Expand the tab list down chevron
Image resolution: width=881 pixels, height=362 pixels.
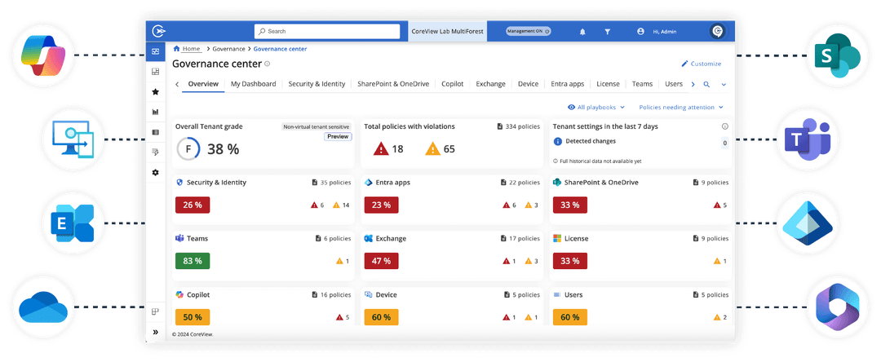724,85
